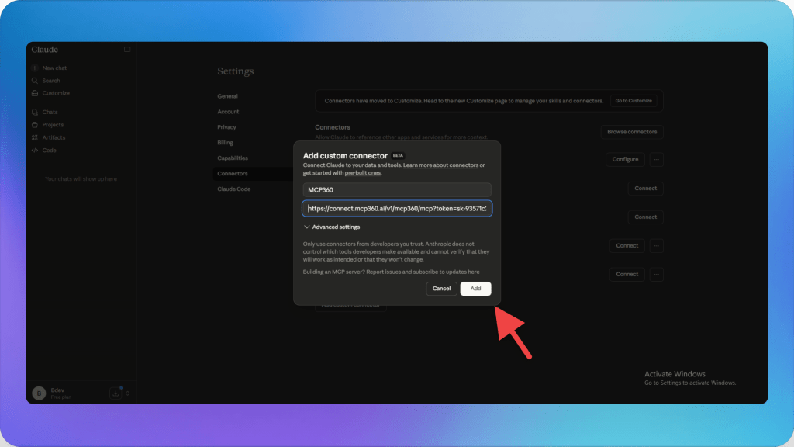The image size is (794, 447).
Task: Select Privacy in the Settings menu
Action: click(226, 127)
